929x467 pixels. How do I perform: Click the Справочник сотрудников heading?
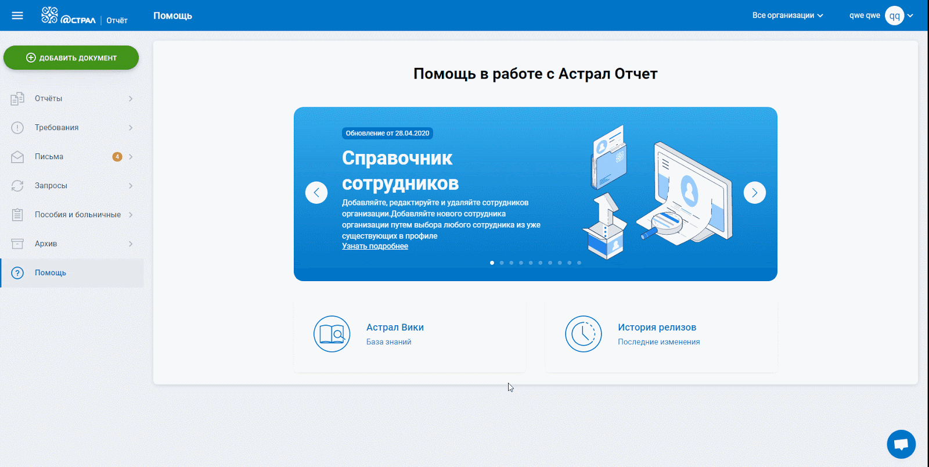pos(401,171)
